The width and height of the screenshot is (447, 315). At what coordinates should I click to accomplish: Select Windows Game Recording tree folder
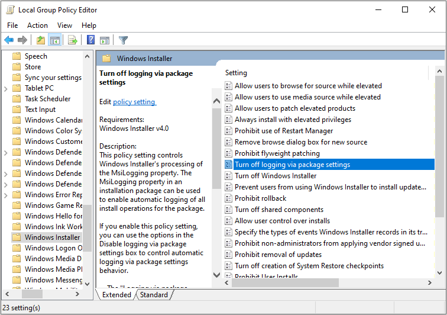pyautogui.click(x=53, y=205)
